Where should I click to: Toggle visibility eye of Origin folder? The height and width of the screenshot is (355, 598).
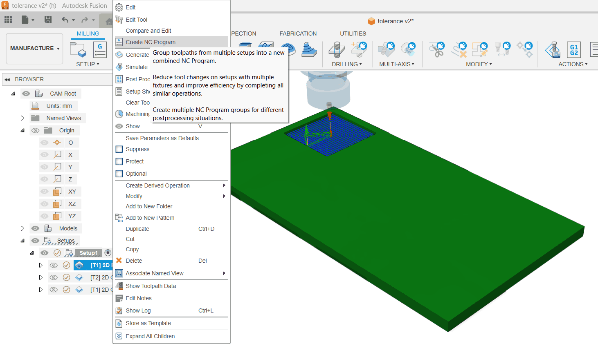35,130
